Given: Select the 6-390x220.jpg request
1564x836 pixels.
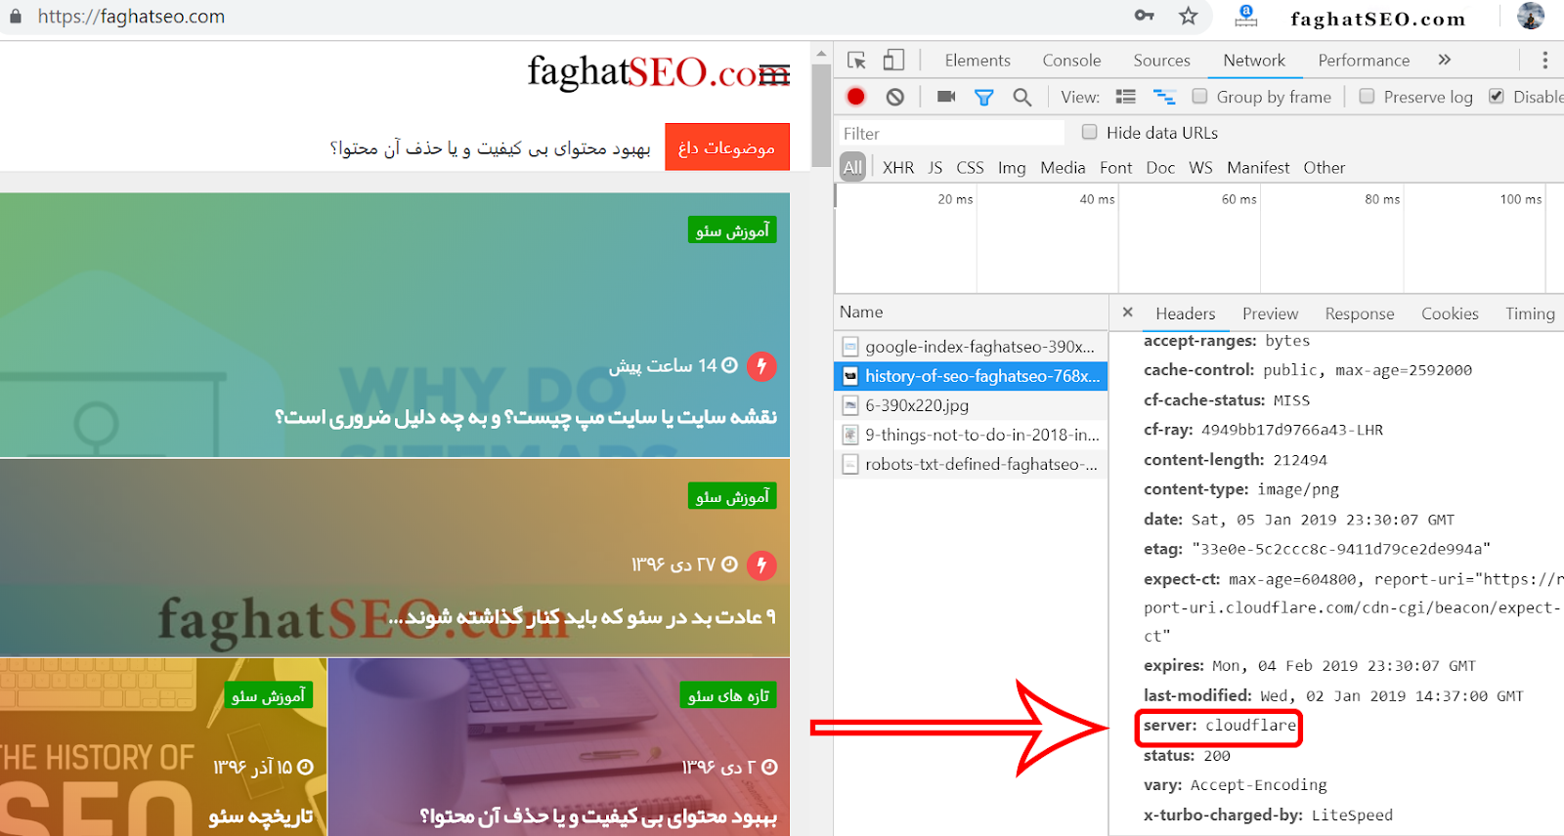Looking at the screenshot, I should click(971, 405).
